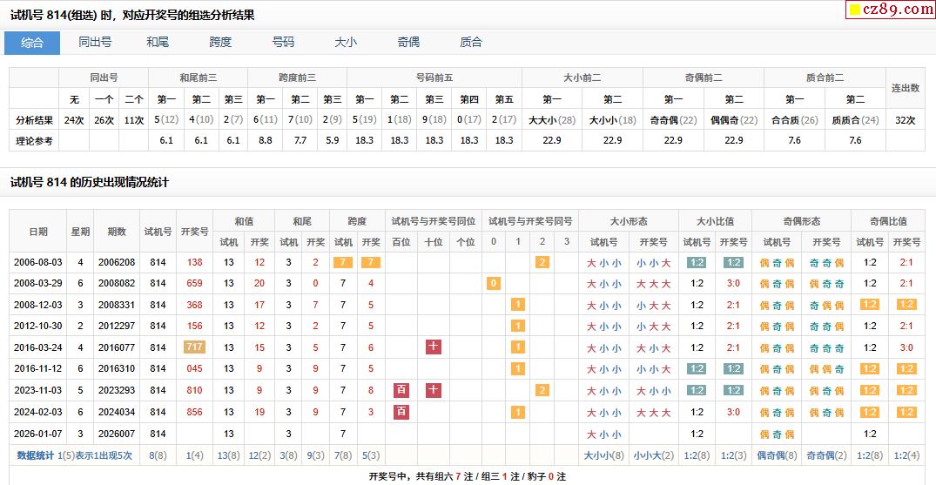
Task: Open the 跨度 analysis tab
Action: click(x=220, y=43)
